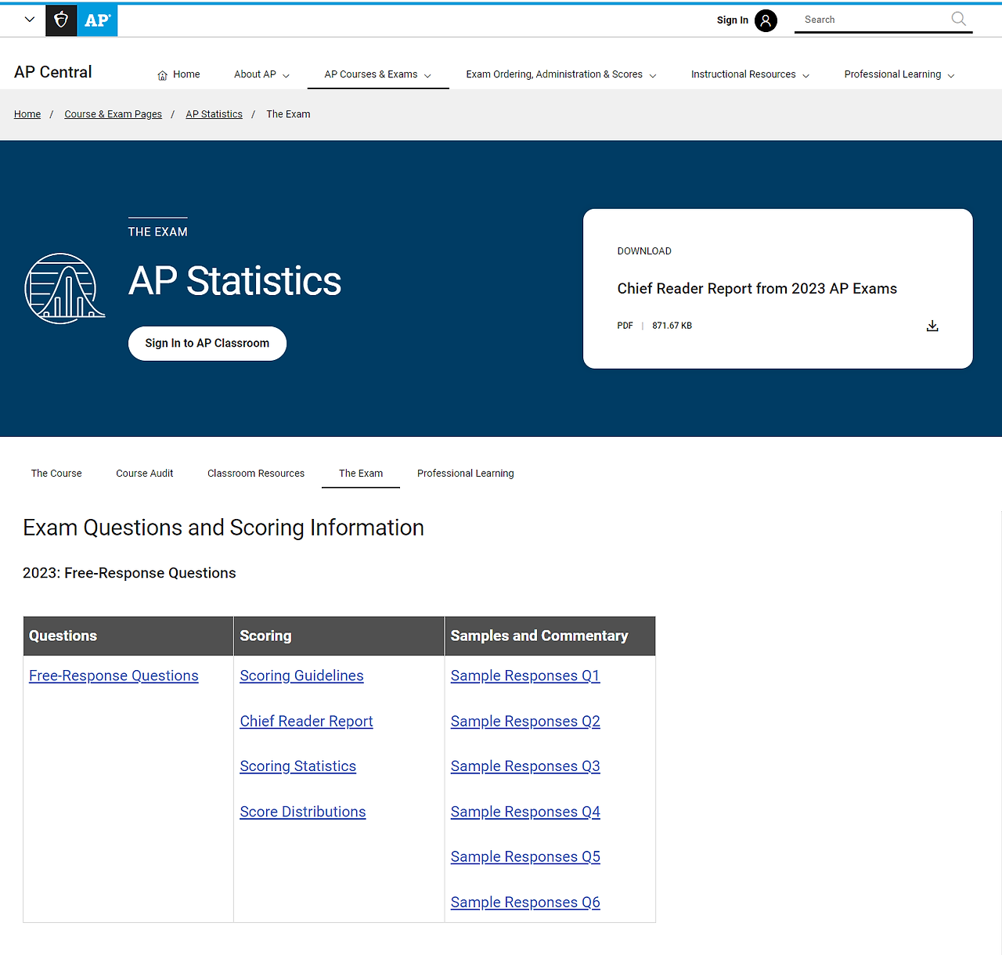Expand the top-left chevron dropdown
The width and height of the screenshot is (1002, 955).
click(30, 20)
